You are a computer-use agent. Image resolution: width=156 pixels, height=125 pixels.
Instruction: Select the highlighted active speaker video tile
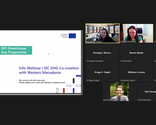pos(102,33)
